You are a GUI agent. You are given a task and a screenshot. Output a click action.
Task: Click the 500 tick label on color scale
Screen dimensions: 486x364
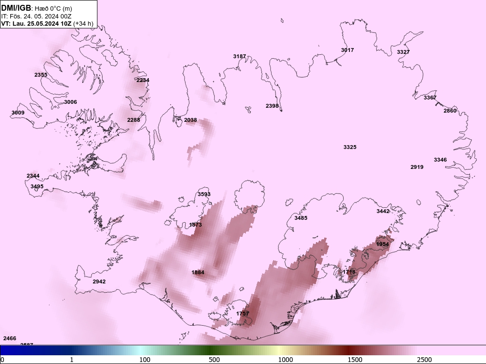coord(214,360)
